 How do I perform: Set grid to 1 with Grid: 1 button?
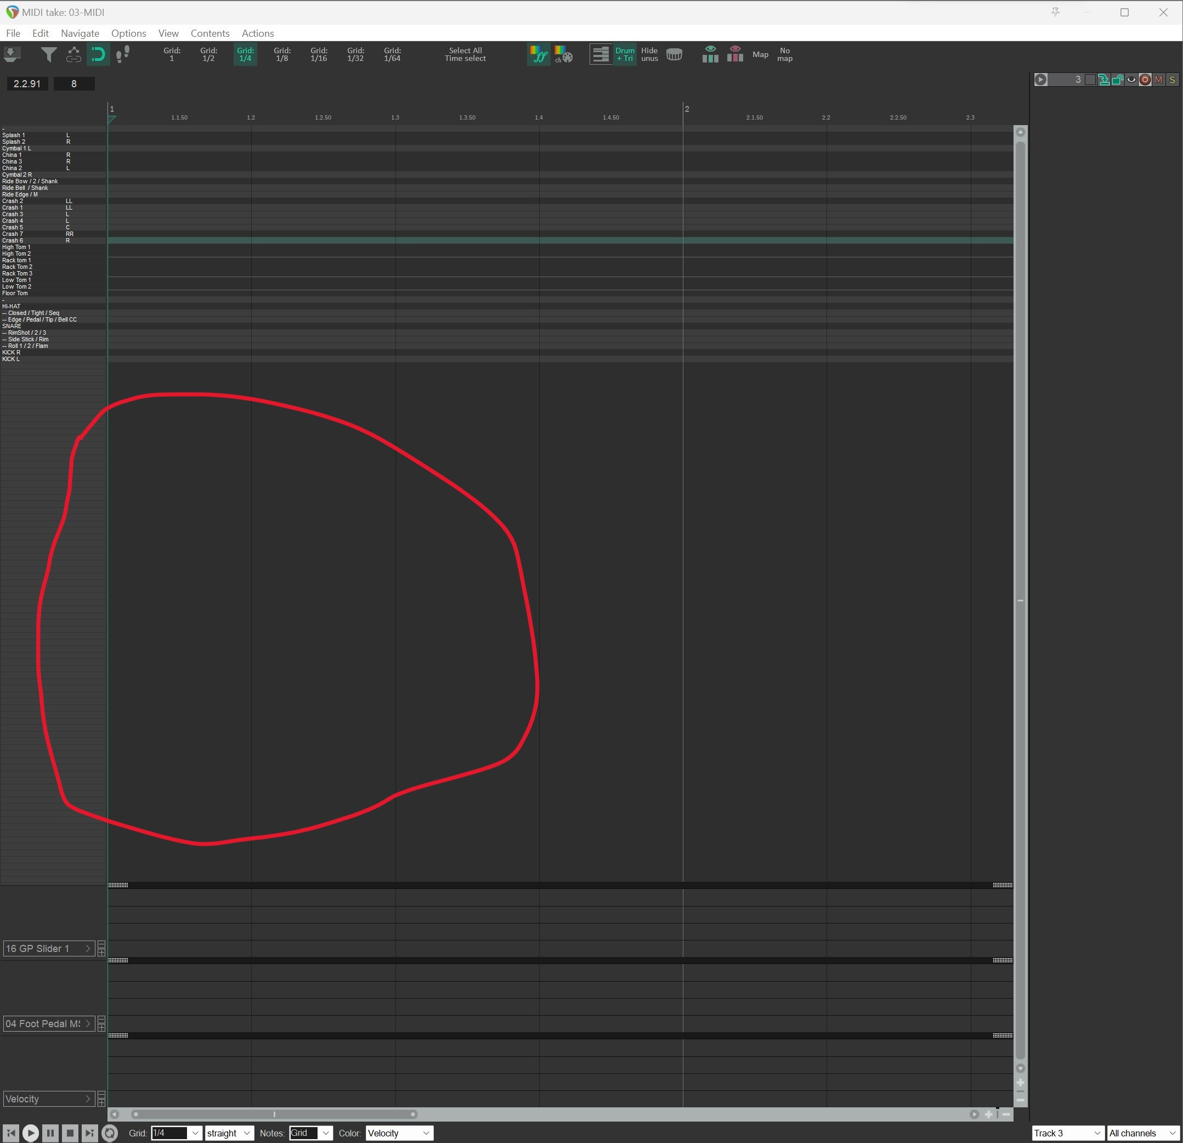point(172,54)
